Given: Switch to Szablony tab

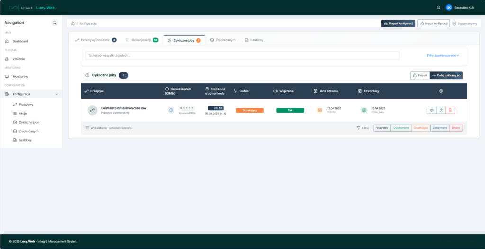Looking at the screenshot, I should click(x=254, y=40).
